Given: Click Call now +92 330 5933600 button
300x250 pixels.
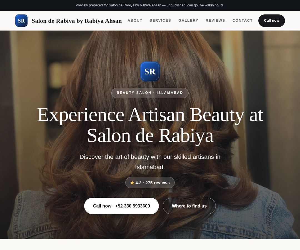Looking at the screenshot, I should point(121,206).
